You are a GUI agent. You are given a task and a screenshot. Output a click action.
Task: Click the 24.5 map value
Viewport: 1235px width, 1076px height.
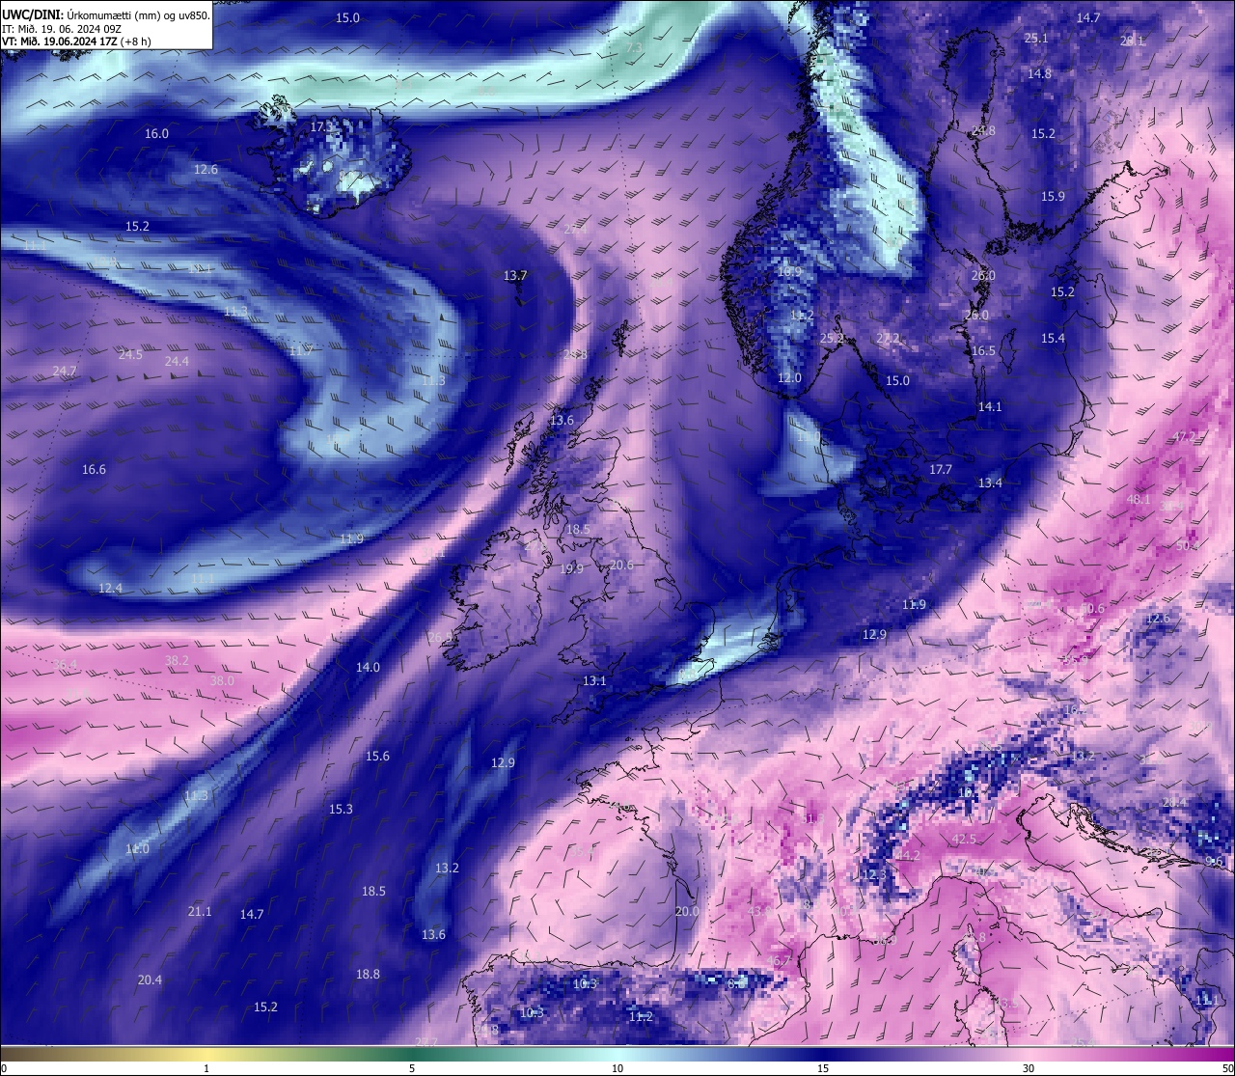pos(130,354)
